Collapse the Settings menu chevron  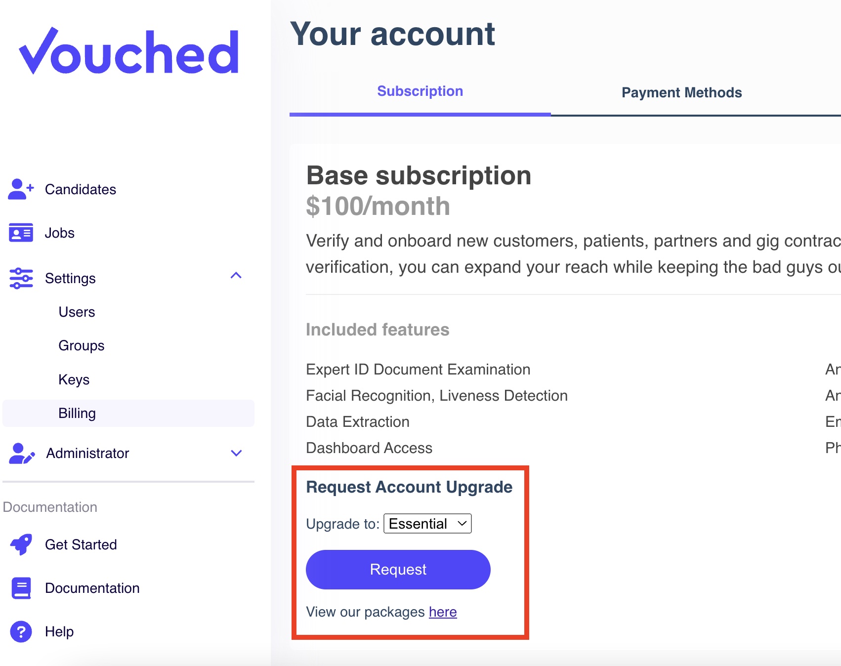[x=236, y=276]
